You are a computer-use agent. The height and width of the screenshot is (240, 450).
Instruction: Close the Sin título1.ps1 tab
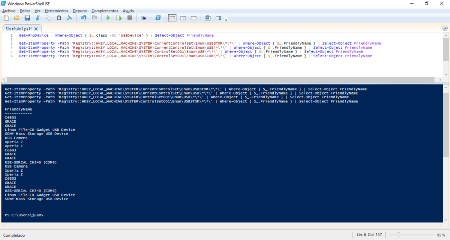pos(36,29)
